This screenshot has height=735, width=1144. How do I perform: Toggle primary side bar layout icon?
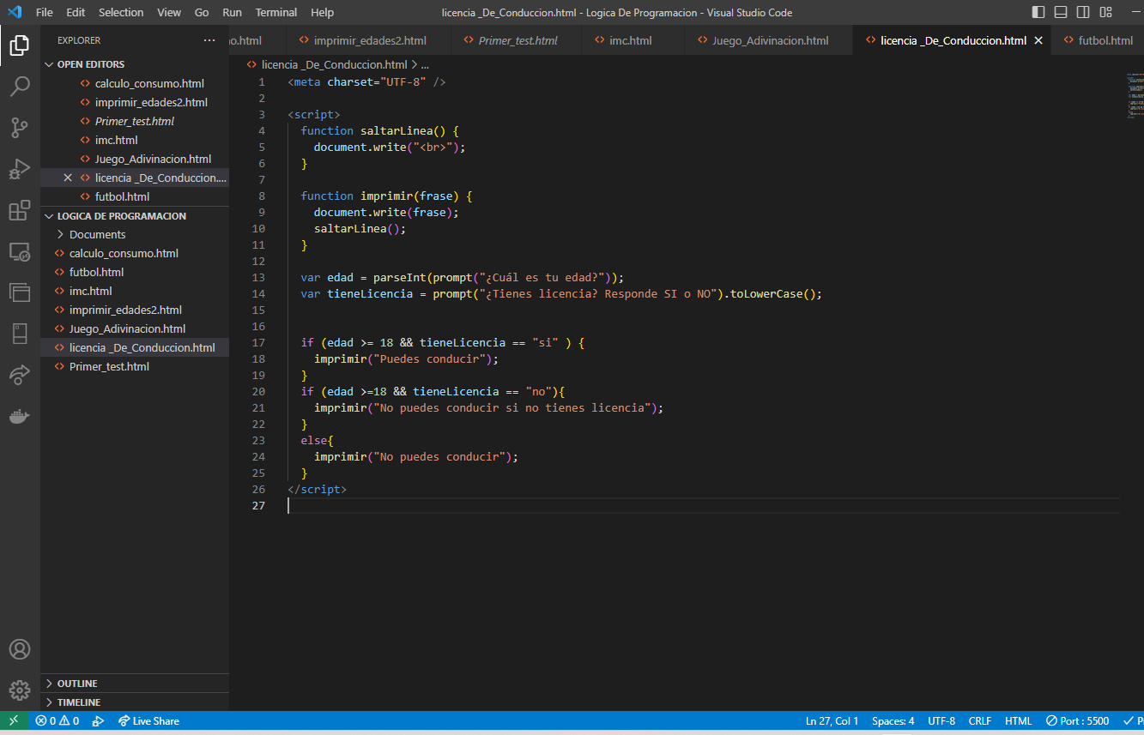1038,12
